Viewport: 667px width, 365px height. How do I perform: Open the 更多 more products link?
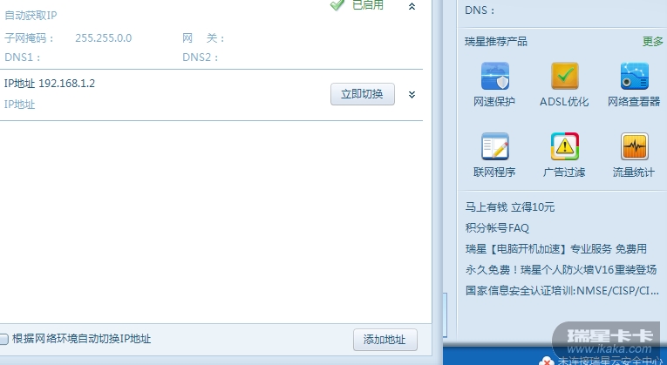pos(652,41)
